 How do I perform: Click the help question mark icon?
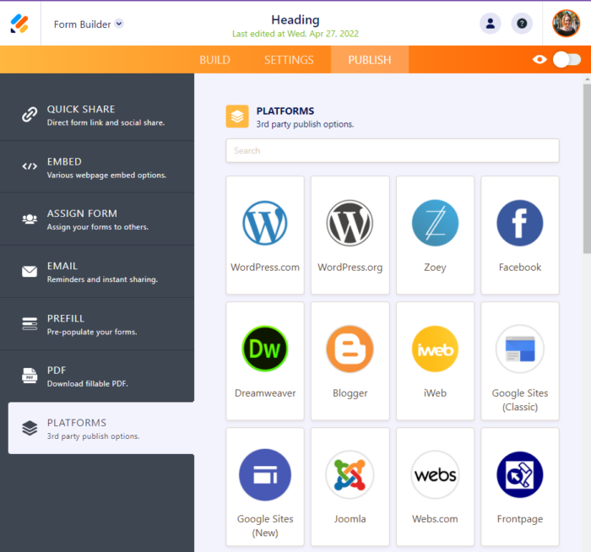pyautogui.click(x=522, y=24)
